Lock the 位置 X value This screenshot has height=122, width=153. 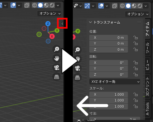pyautogui.click(x=136, y=38)
